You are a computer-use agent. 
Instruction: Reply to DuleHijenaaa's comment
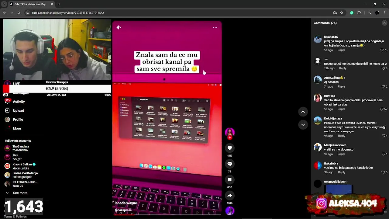tap(342, 136)
